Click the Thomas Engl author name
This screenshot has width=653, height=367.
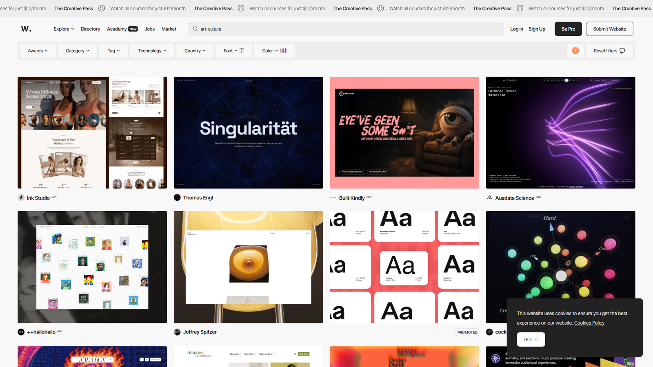coord(198,197)
